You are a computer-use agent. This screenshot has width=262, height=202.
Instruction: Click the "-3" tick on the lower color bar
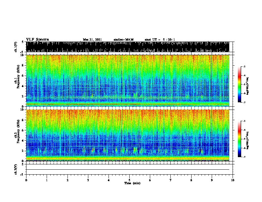click(244, 121)
